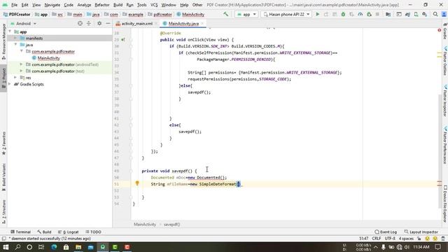448x252 pixels.
Task: Click the editor vertical scrollbar
Action: (x=440, y=151)
